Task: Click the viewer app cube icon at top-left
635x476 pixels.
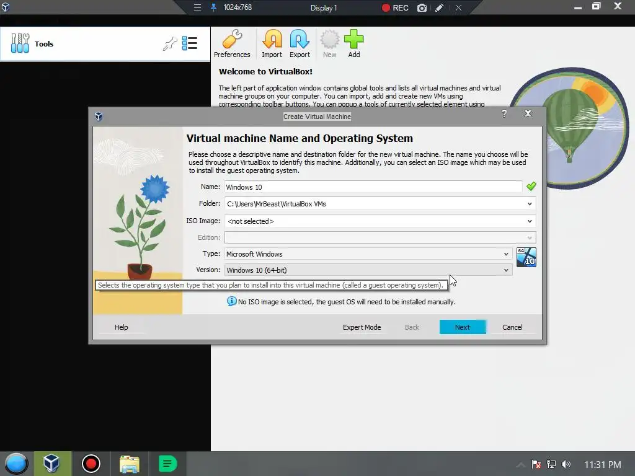Action: (6, 7)
